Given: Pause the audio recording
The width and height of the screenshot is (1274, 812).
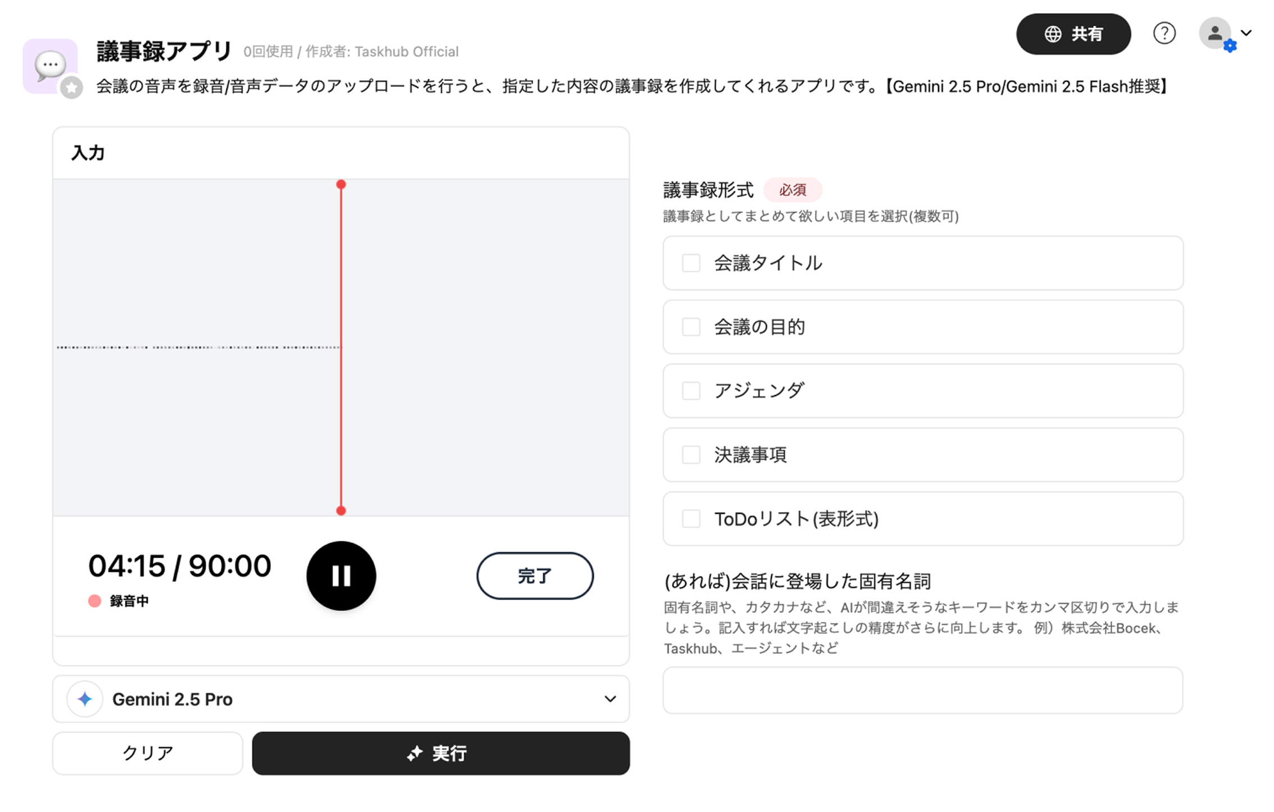Looking at the screenshot, I should pos(341,576).
